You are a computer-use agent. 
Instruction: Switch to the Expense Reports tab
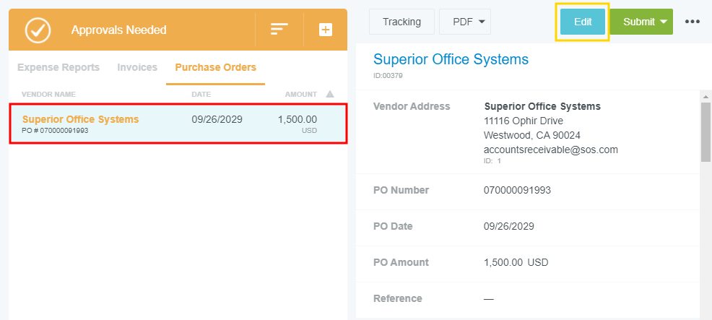58,67
